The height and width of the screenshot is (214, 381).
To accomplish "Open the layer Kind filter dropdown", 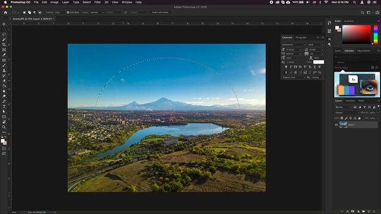I will [343, 107].
